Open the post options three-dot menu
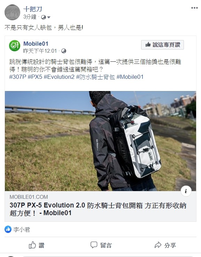 194,8
